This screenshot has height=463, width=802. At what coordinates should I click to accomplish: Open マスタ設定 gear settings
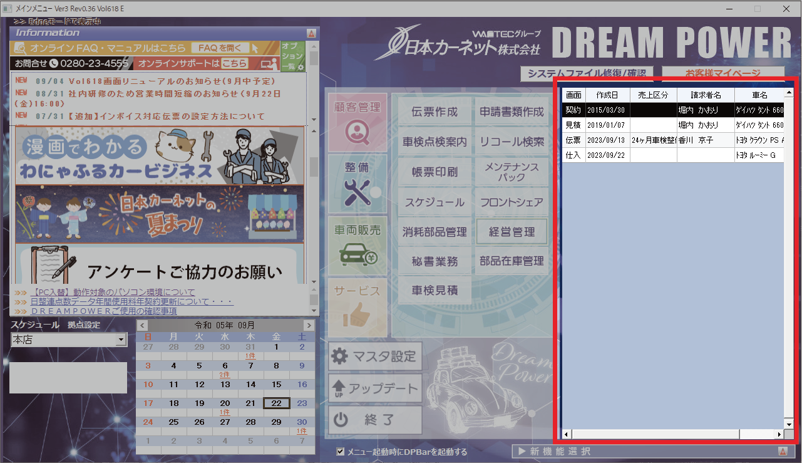tap(375, 356)
